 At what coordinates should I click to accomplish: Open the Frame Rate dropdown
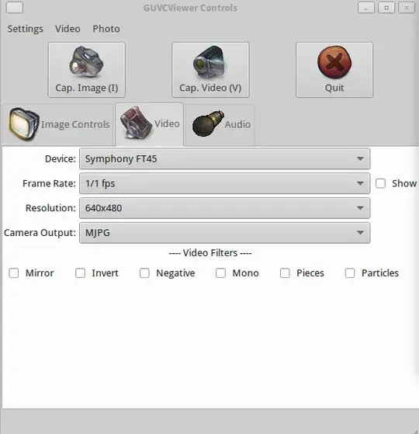(224, 183)
